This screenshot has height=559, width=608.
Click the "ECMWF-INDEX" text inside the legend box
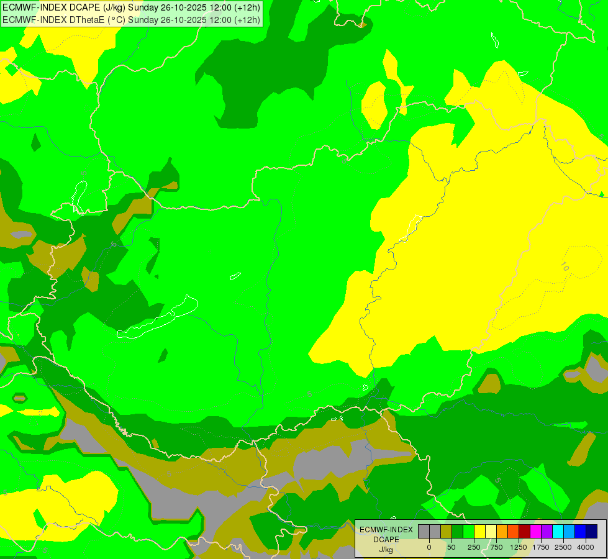(386, 530)
